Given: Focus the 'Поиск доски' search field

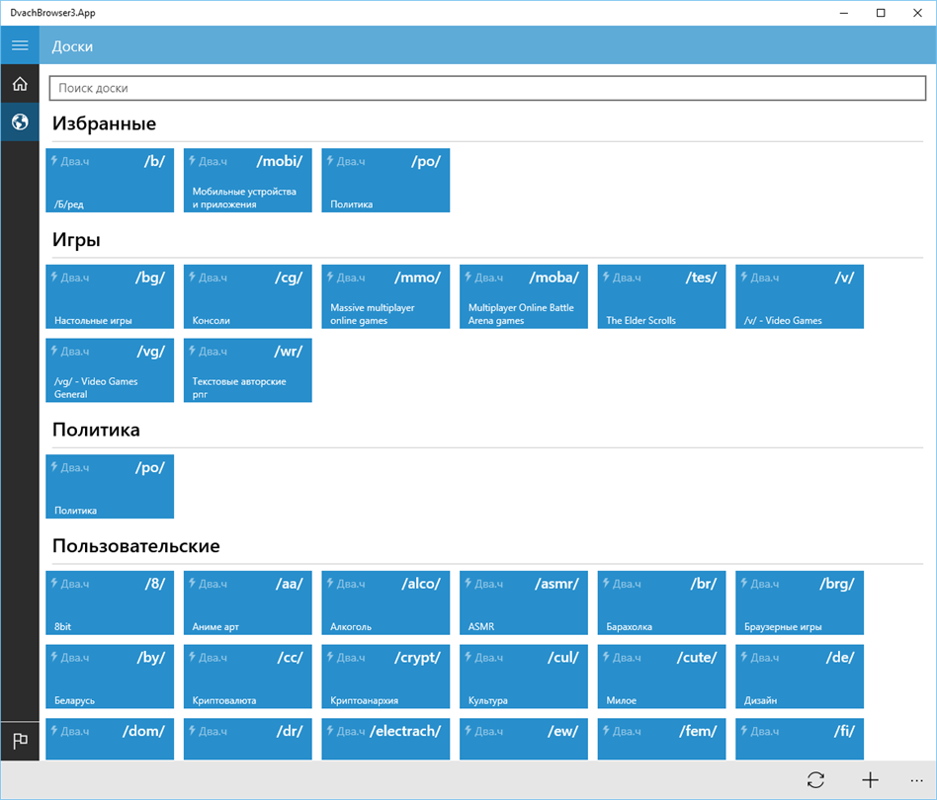Looking at the screenshot, I should (x=487, y=88).
